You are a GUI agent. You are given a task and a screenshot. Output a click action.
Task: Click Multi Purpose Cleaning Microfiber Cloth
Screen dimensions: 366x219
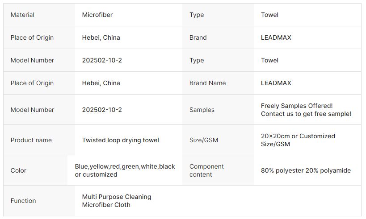(x=117, y=201)
